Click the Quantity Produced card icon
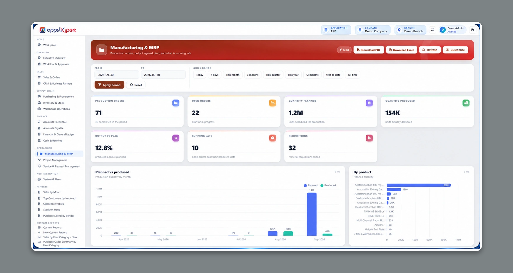513x273 pixels. 466,103
